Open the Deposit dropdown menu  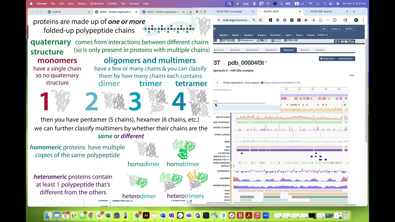[x=224, y=35]
